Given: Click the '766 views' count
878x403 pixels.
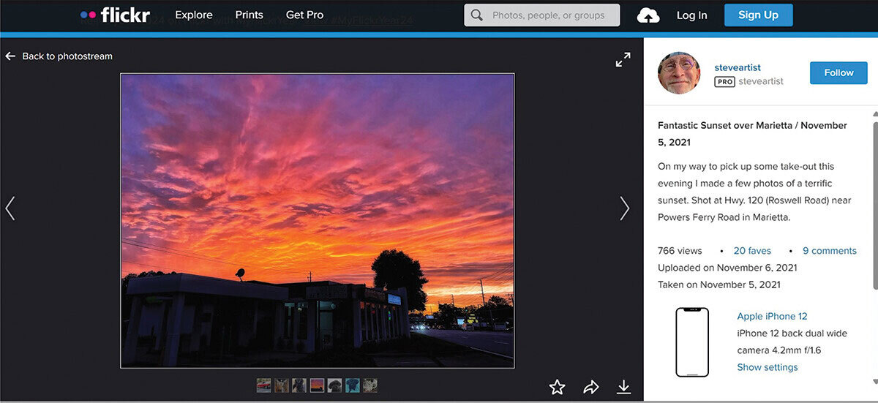Looking at the screenshot, I should 680,251.
